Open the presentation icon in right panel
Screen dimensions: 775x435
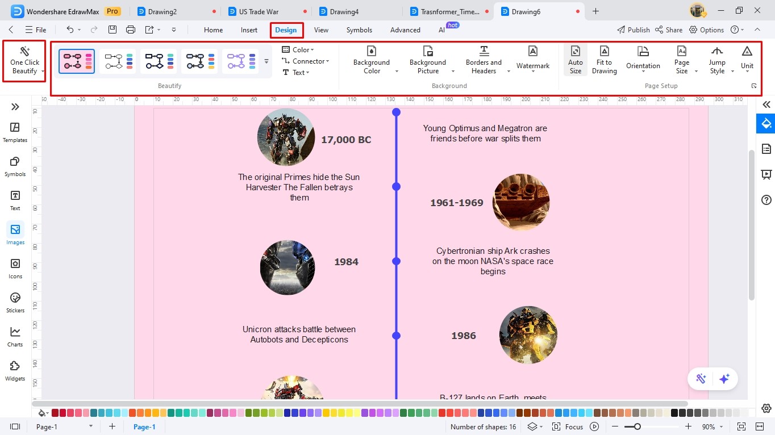click(766, 174)
